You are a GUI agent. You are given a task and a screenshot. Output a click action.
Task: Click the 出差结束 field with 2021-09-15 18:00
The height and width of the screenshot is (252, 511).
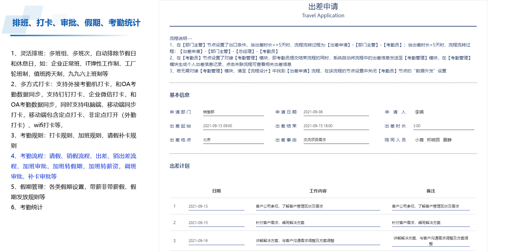[x=336, y=126]
